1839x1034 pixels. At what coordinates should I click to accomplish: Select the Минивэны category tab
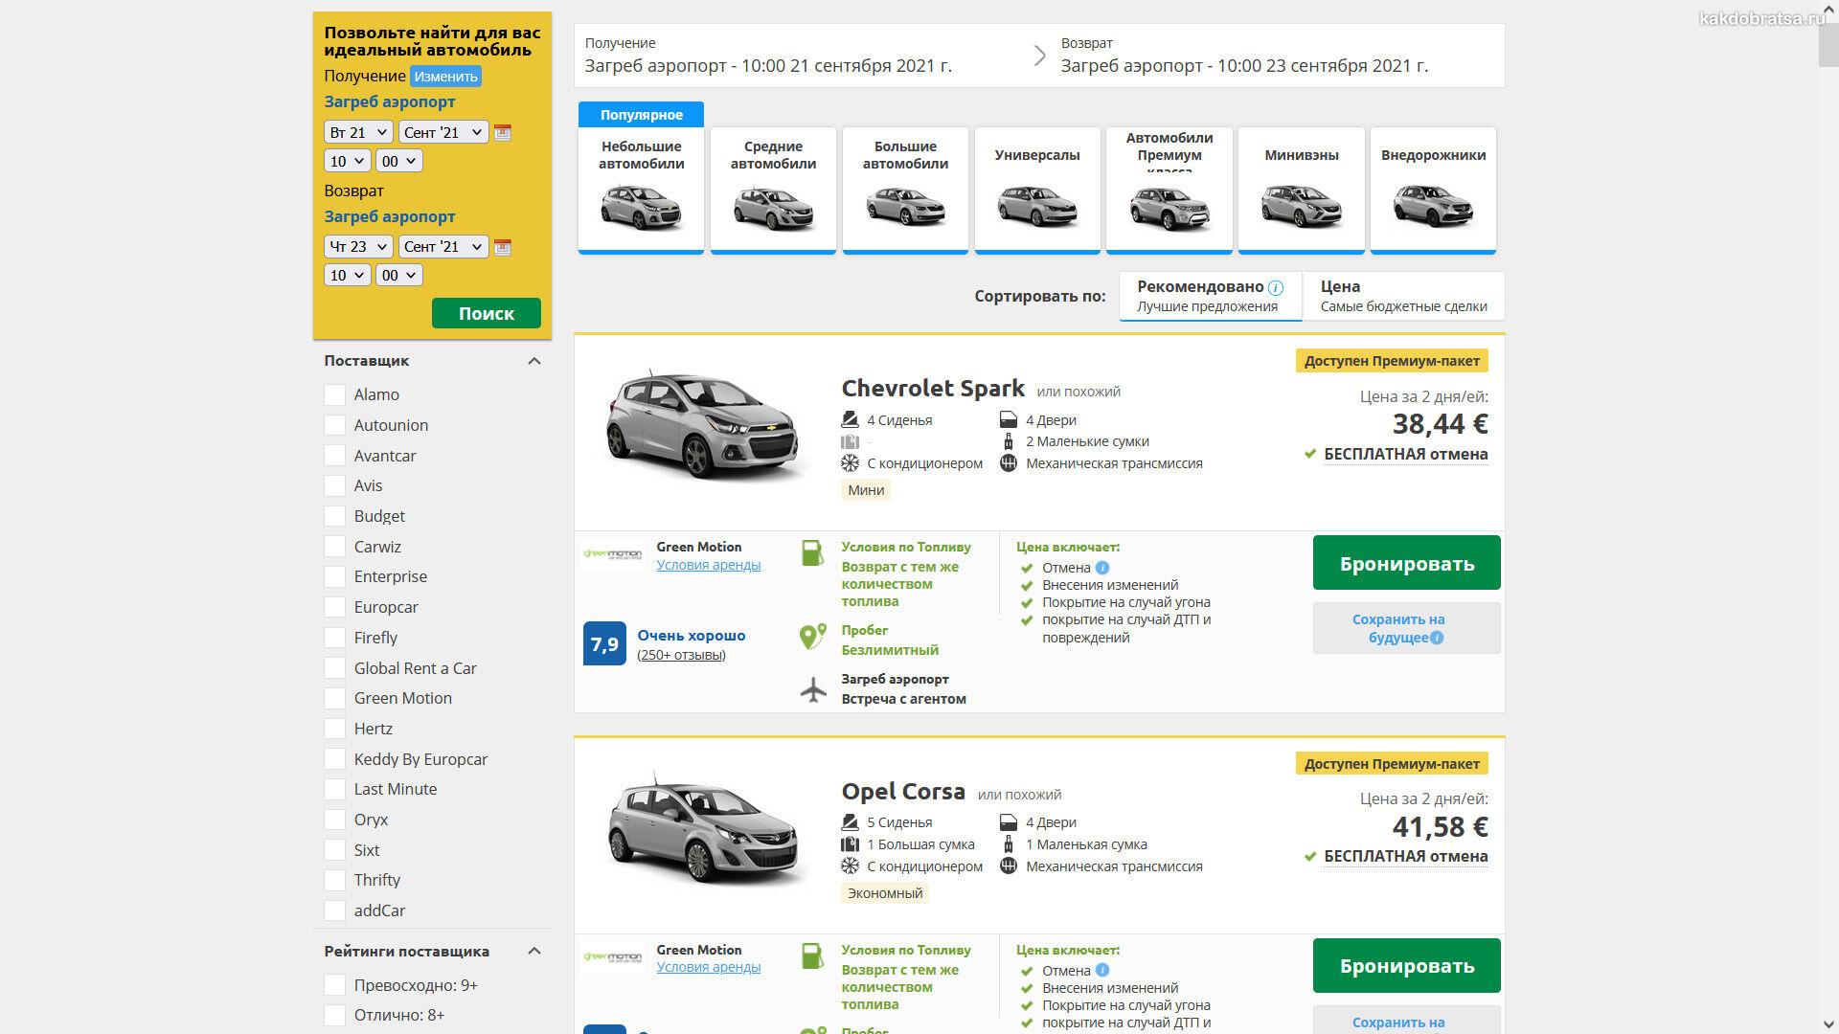1301,190
